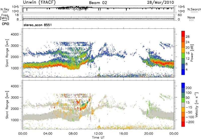Viewport: 201px width, 139px height.
Task: Click the "N.Sky" legend label
Action: tap(5, 9)
